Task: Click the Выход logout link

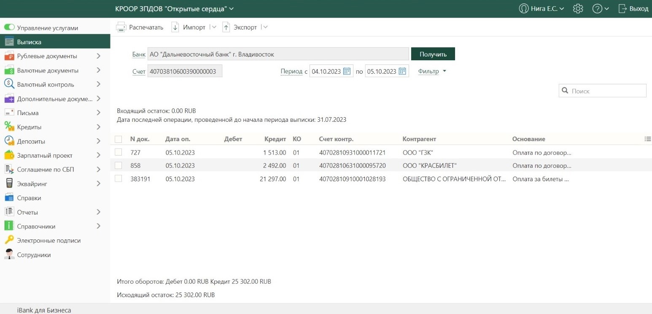Action: pyautogui.click(x=633, y=8)
